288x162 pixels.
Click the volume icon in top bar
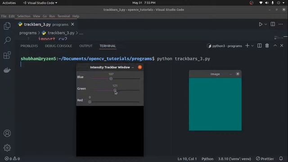click(267, 3)
